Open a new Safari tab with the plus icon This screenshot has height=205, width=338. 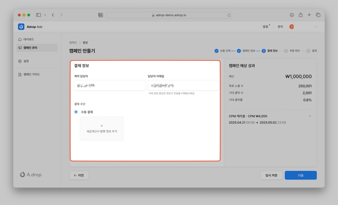[309, 15]
